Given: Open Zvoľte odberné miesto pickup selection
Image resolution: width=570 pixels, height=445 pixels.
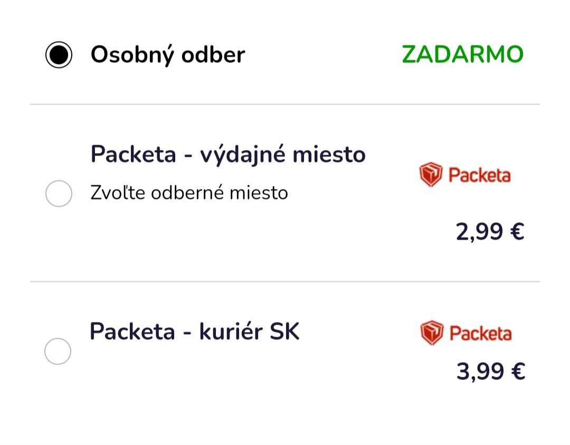Looking at the screenshot, I should coord(189,193).
